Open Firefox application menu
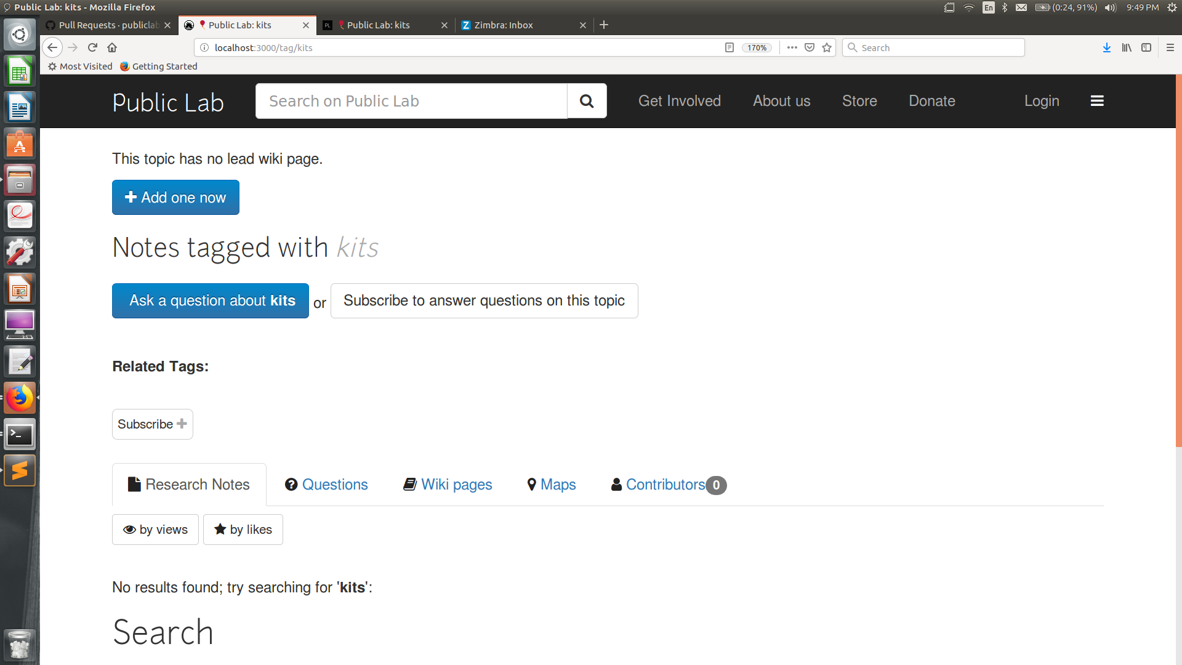 (1170, 47)
